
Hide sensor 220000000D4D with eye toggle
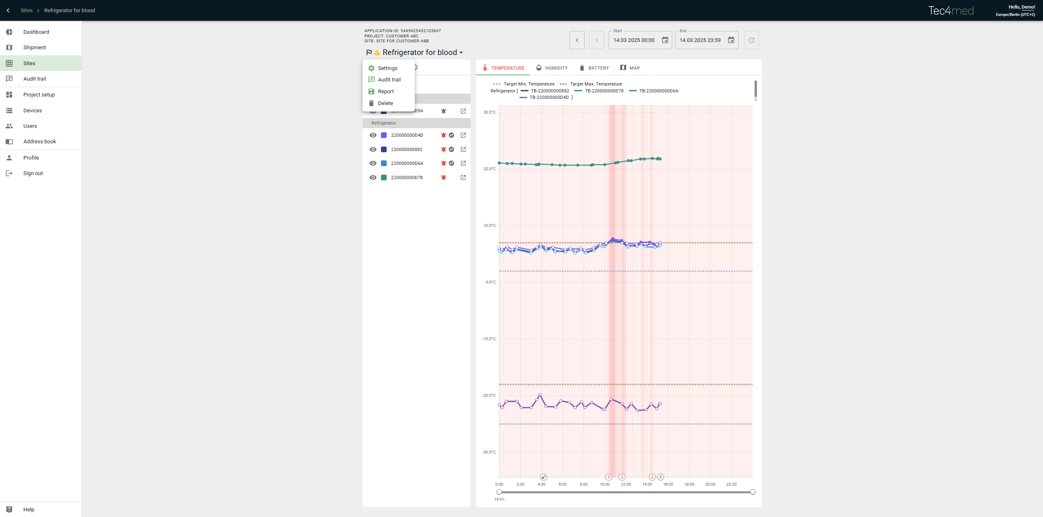coord(373,135)
